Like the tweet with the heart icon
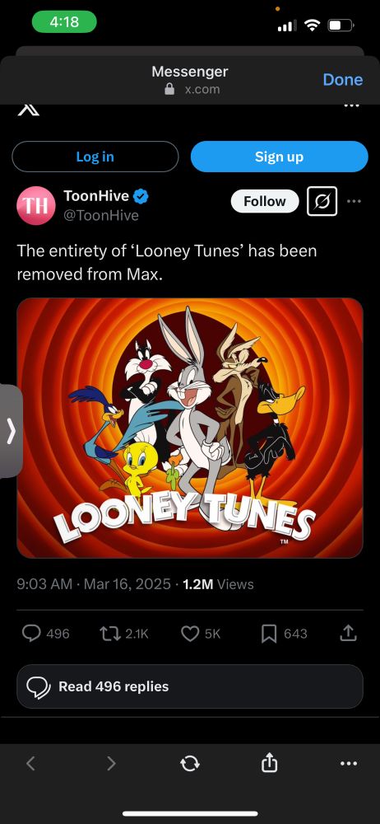380x824 pixels. tap(189, 634)
